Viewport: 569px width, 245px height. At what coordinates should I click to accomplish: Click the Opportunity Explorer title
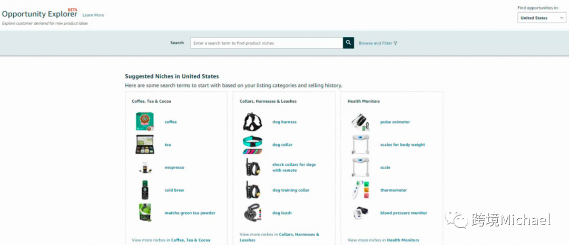(x=39, y=14)
